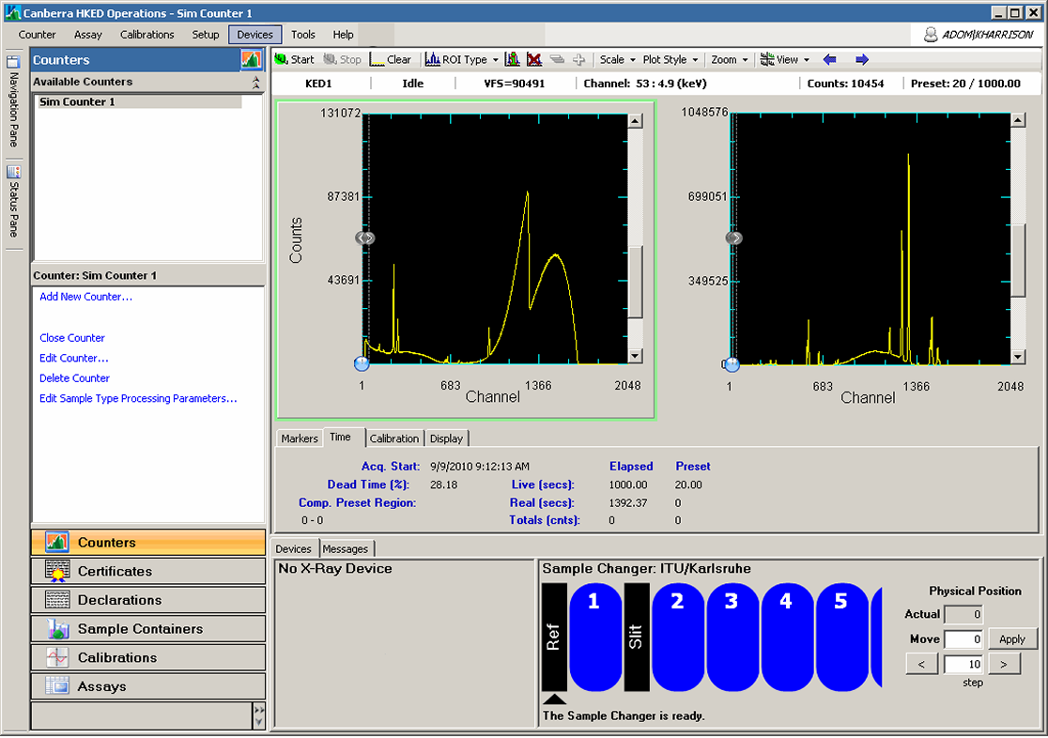Click the spectrum icon in Counters header
Viewport: 1048px width, 738px height.
tap(251, 60)
